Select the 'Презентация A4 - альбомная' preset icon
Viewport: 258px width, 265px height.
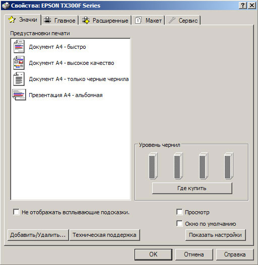pyautogui.click(x=19, y=95)
